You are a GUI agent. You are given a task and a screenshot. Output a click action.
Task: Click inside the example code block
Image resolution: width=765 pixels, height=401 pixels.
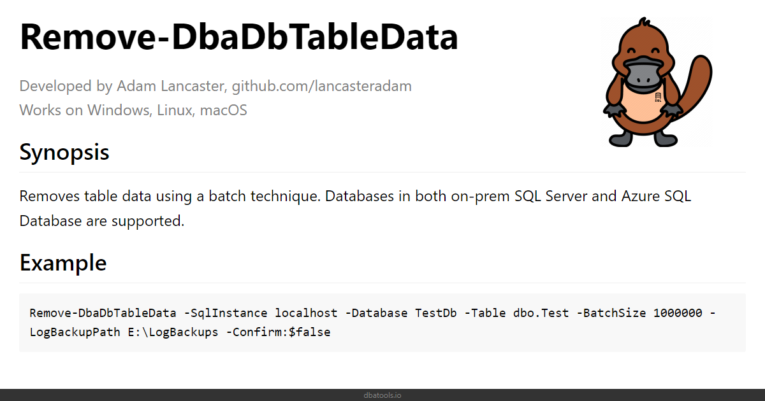click(x=382, y=322)
